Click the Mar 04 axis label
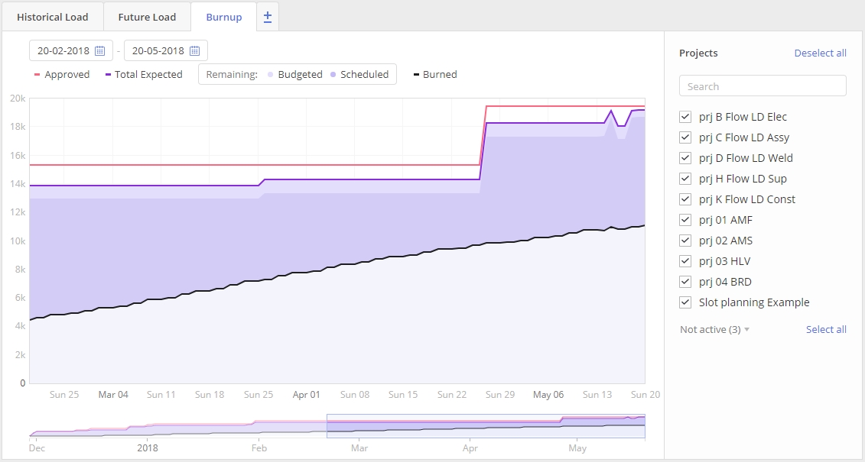The height and width of the screenshot is (462, 865). [113, 394]
